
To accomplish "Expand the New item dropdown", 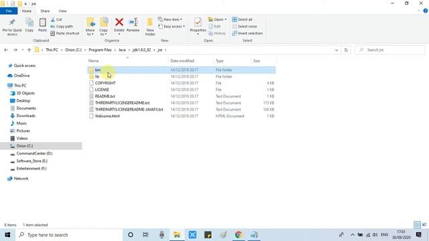I will coord(170,19).
